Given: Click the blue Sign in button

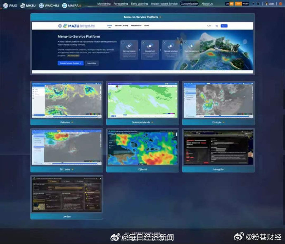Looking at the screenshot, I should tap(224, 26).
